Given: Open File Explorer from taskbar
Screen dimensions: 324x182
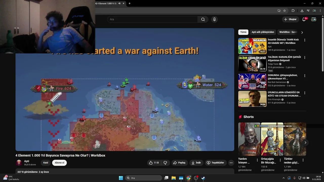Looking at the screenshot, I should click(174, 178).
